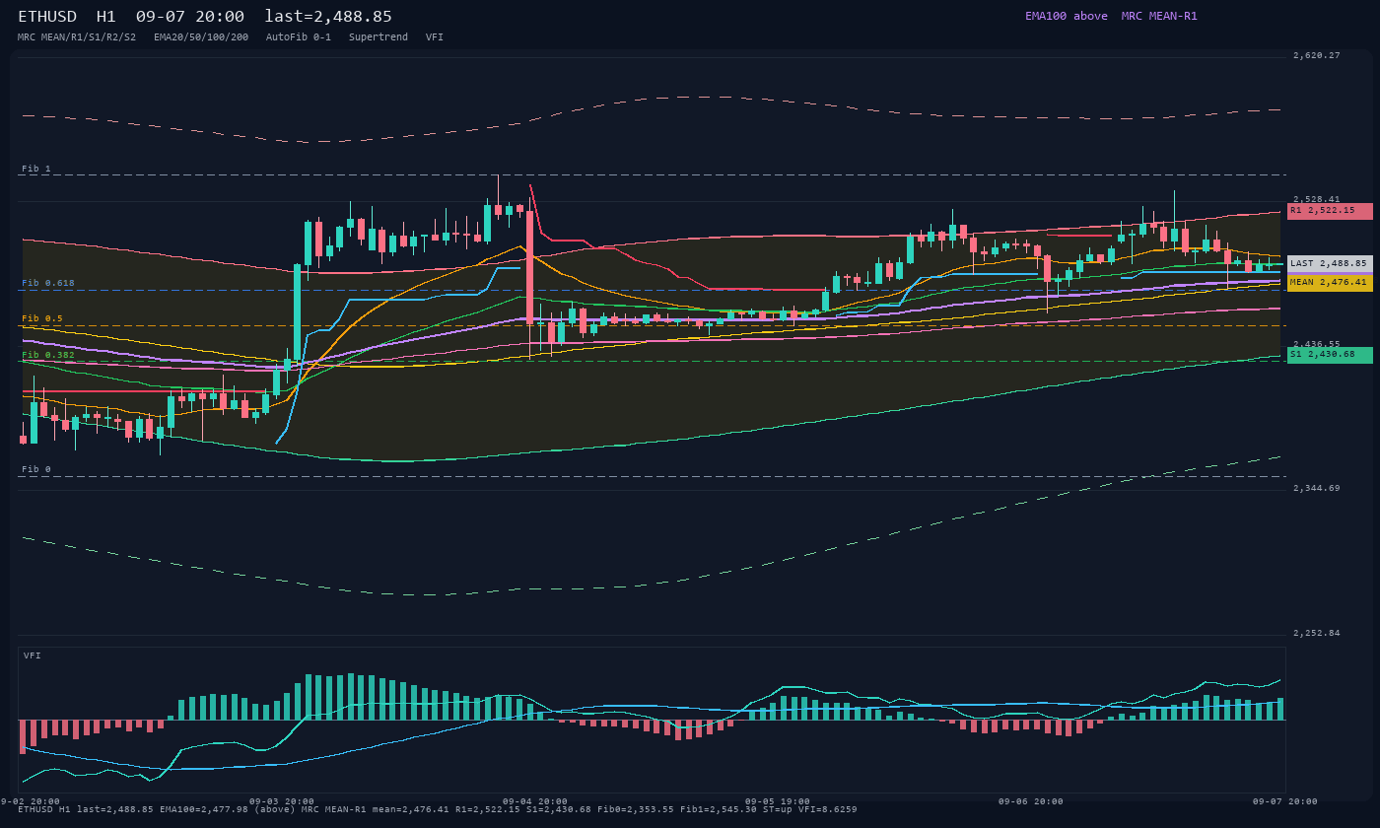Click the 2,252.84 price axis label

[1317, 633]
